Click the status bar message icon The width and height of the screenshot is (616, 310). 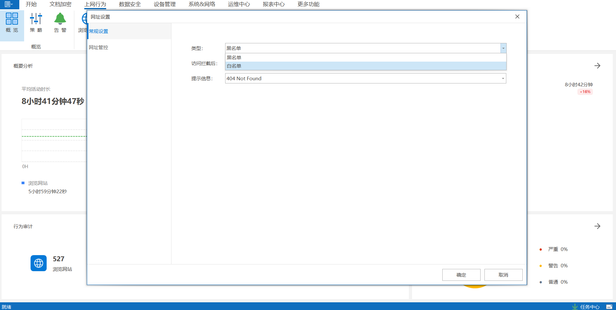[609, 307]
